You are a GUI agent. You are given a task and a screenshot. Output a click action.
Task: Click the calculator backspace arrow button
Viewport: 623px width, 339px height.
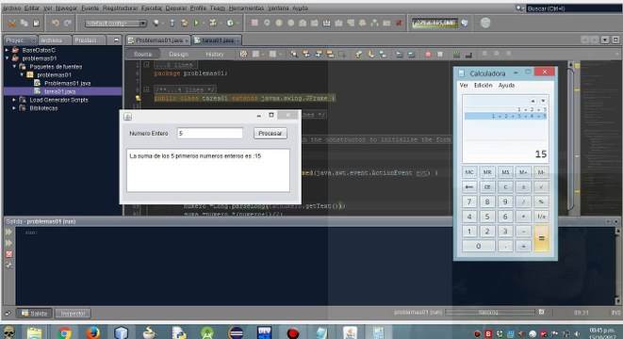(469, 187)
